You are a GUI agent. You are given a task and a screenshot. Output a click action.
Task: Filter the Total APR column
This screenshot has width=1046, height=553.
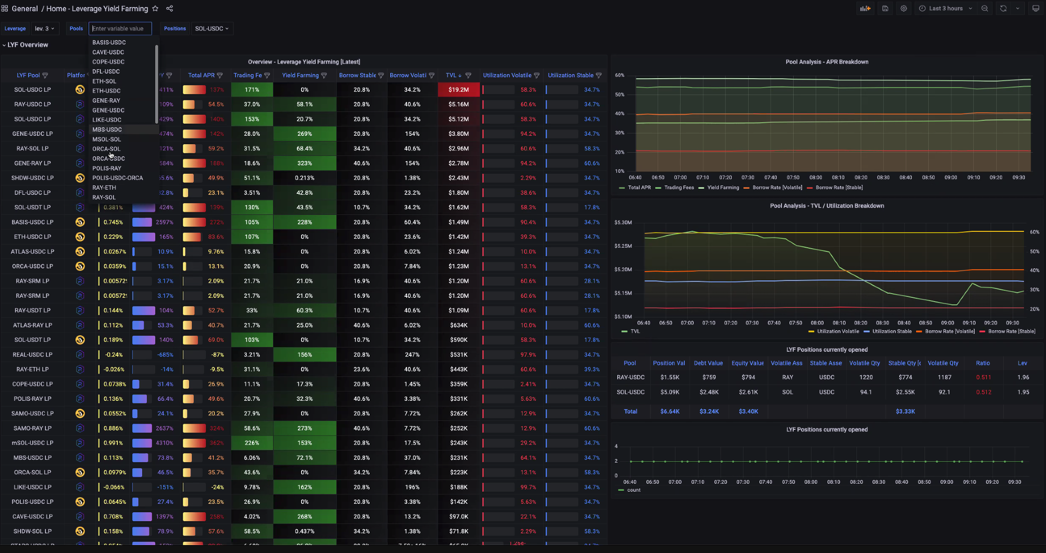[x=220, y=75]
